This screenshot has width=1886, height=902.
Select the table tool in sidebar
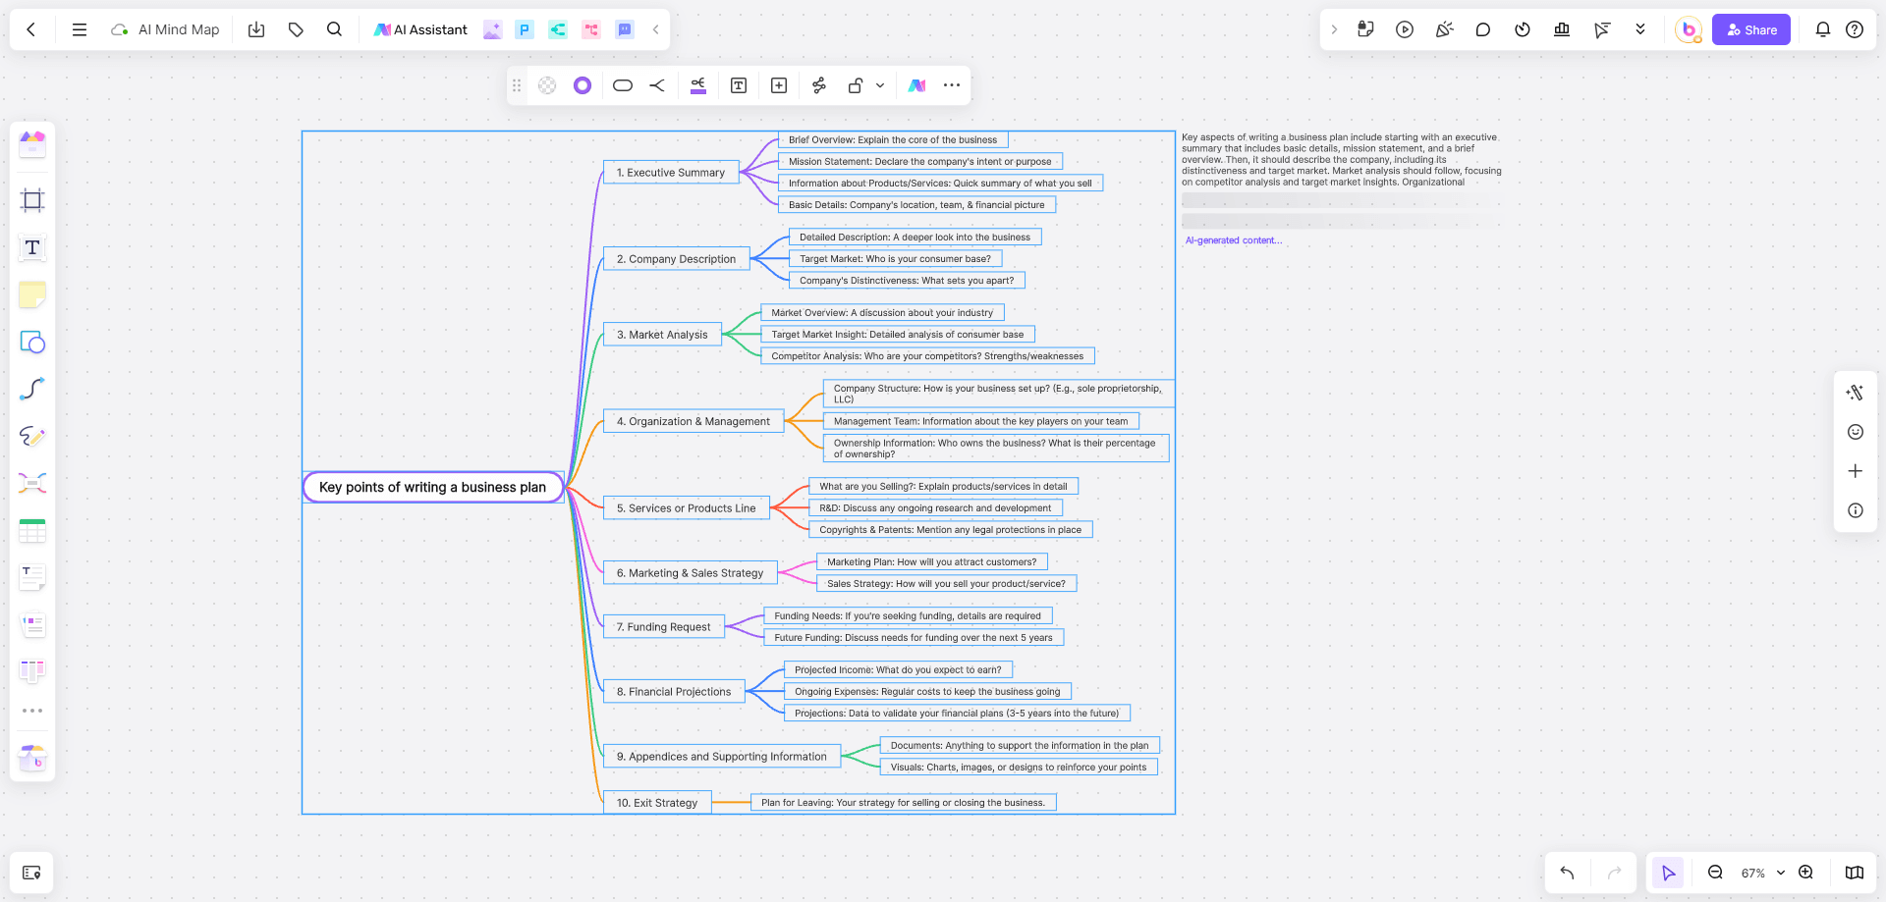(32, 530)
